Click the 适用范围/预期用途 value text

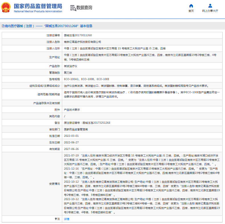tap(142, 94)
